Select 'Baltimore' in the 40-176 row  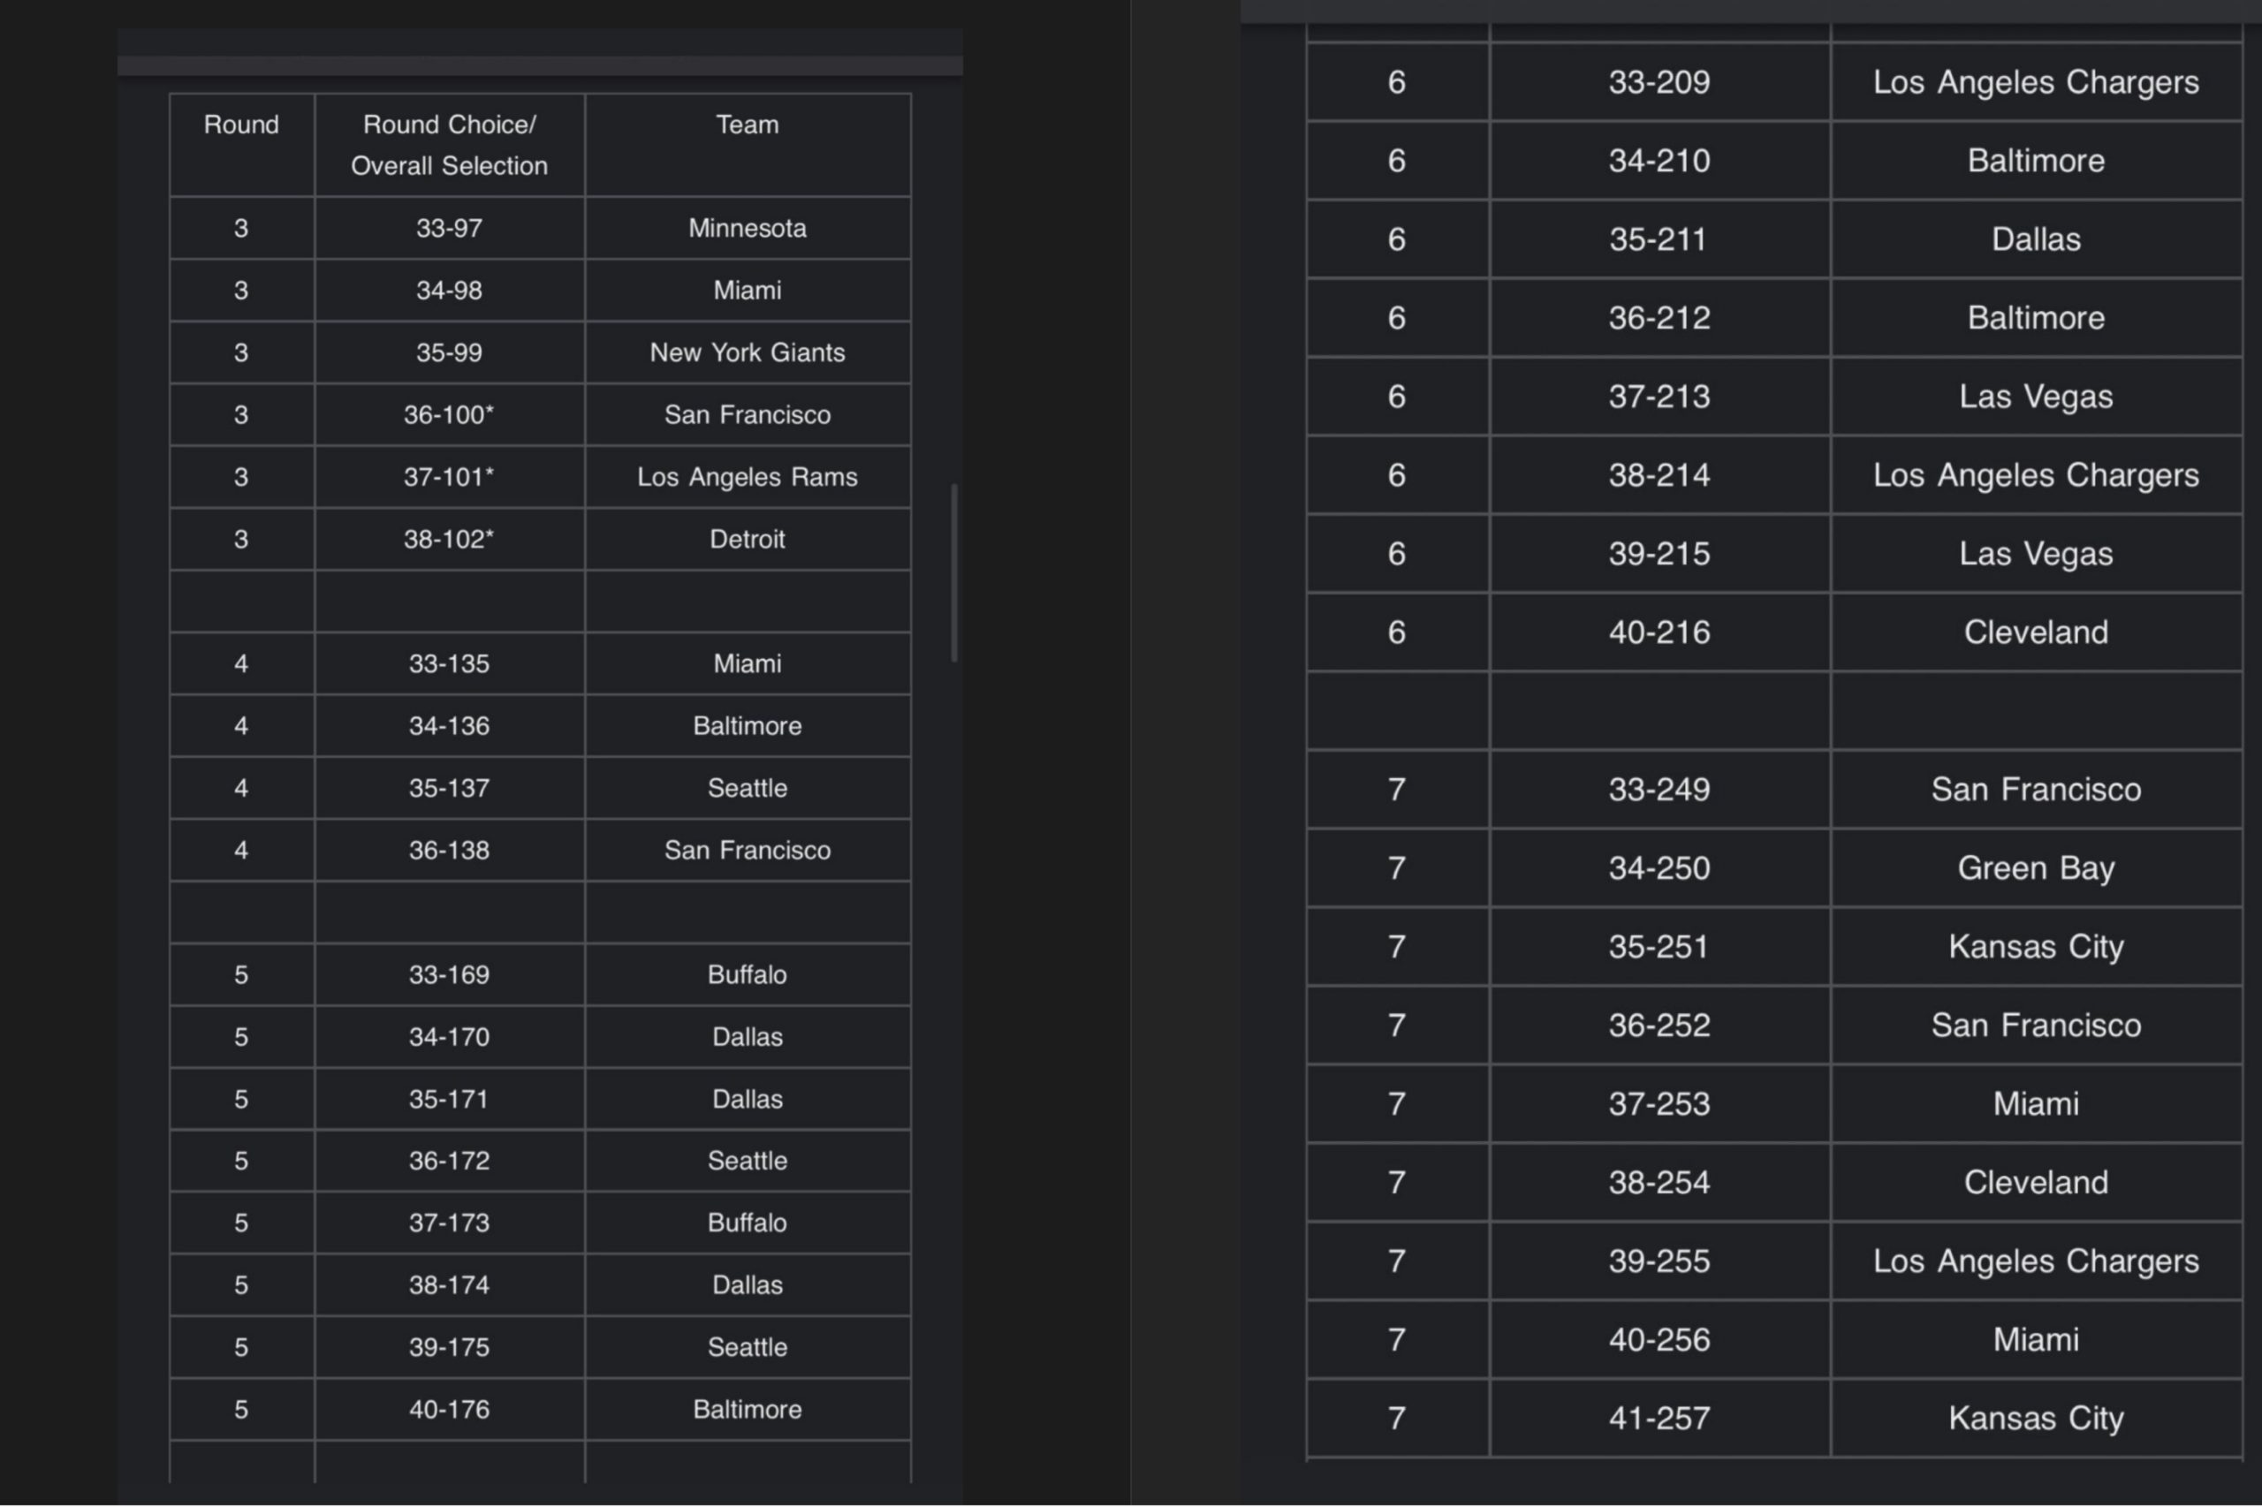pos(747,1410)
